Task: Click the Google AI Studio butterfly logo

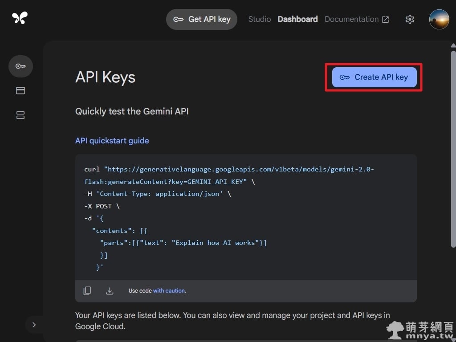Action: 20,18
